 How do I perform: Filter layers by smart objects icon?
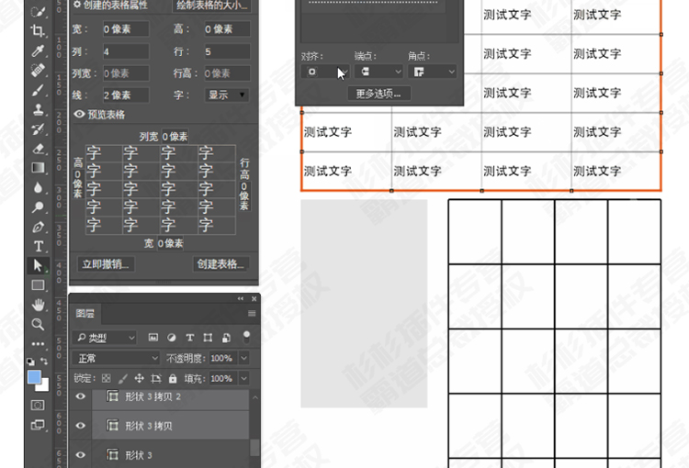point(226,337)
